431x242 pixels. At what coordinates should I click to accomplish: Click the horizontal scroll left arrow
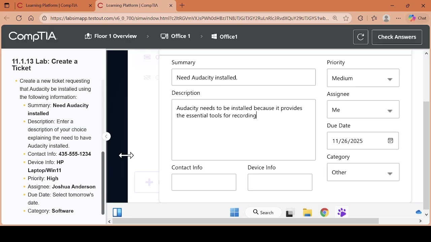click(109, 221)
